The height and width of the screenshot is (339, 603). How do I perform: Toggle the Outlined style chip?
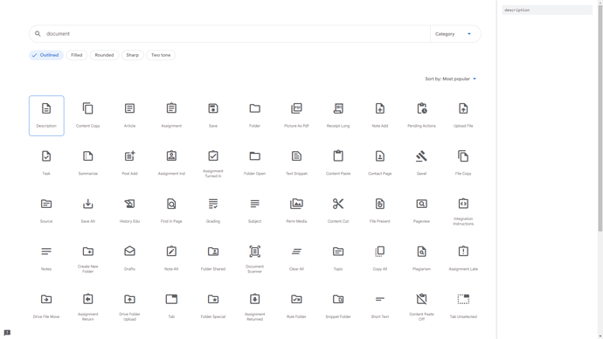pyautogui.click(x=46, y=55)
